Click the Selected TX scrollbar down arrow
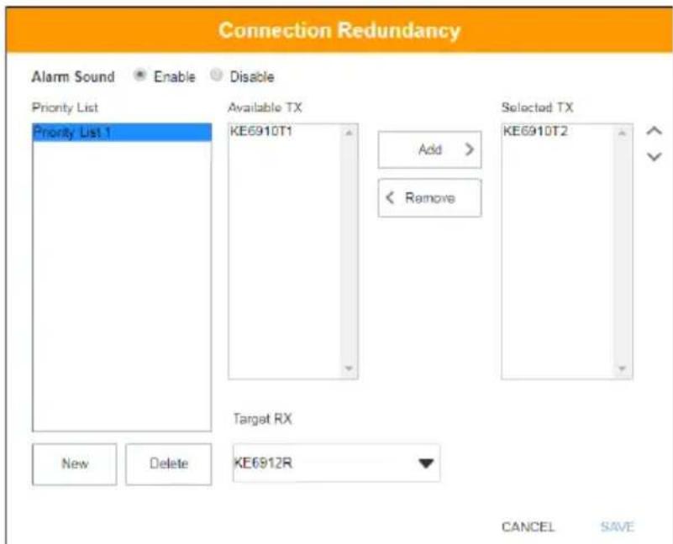Screen dimensions: 673x544 [x=622, y=368]
